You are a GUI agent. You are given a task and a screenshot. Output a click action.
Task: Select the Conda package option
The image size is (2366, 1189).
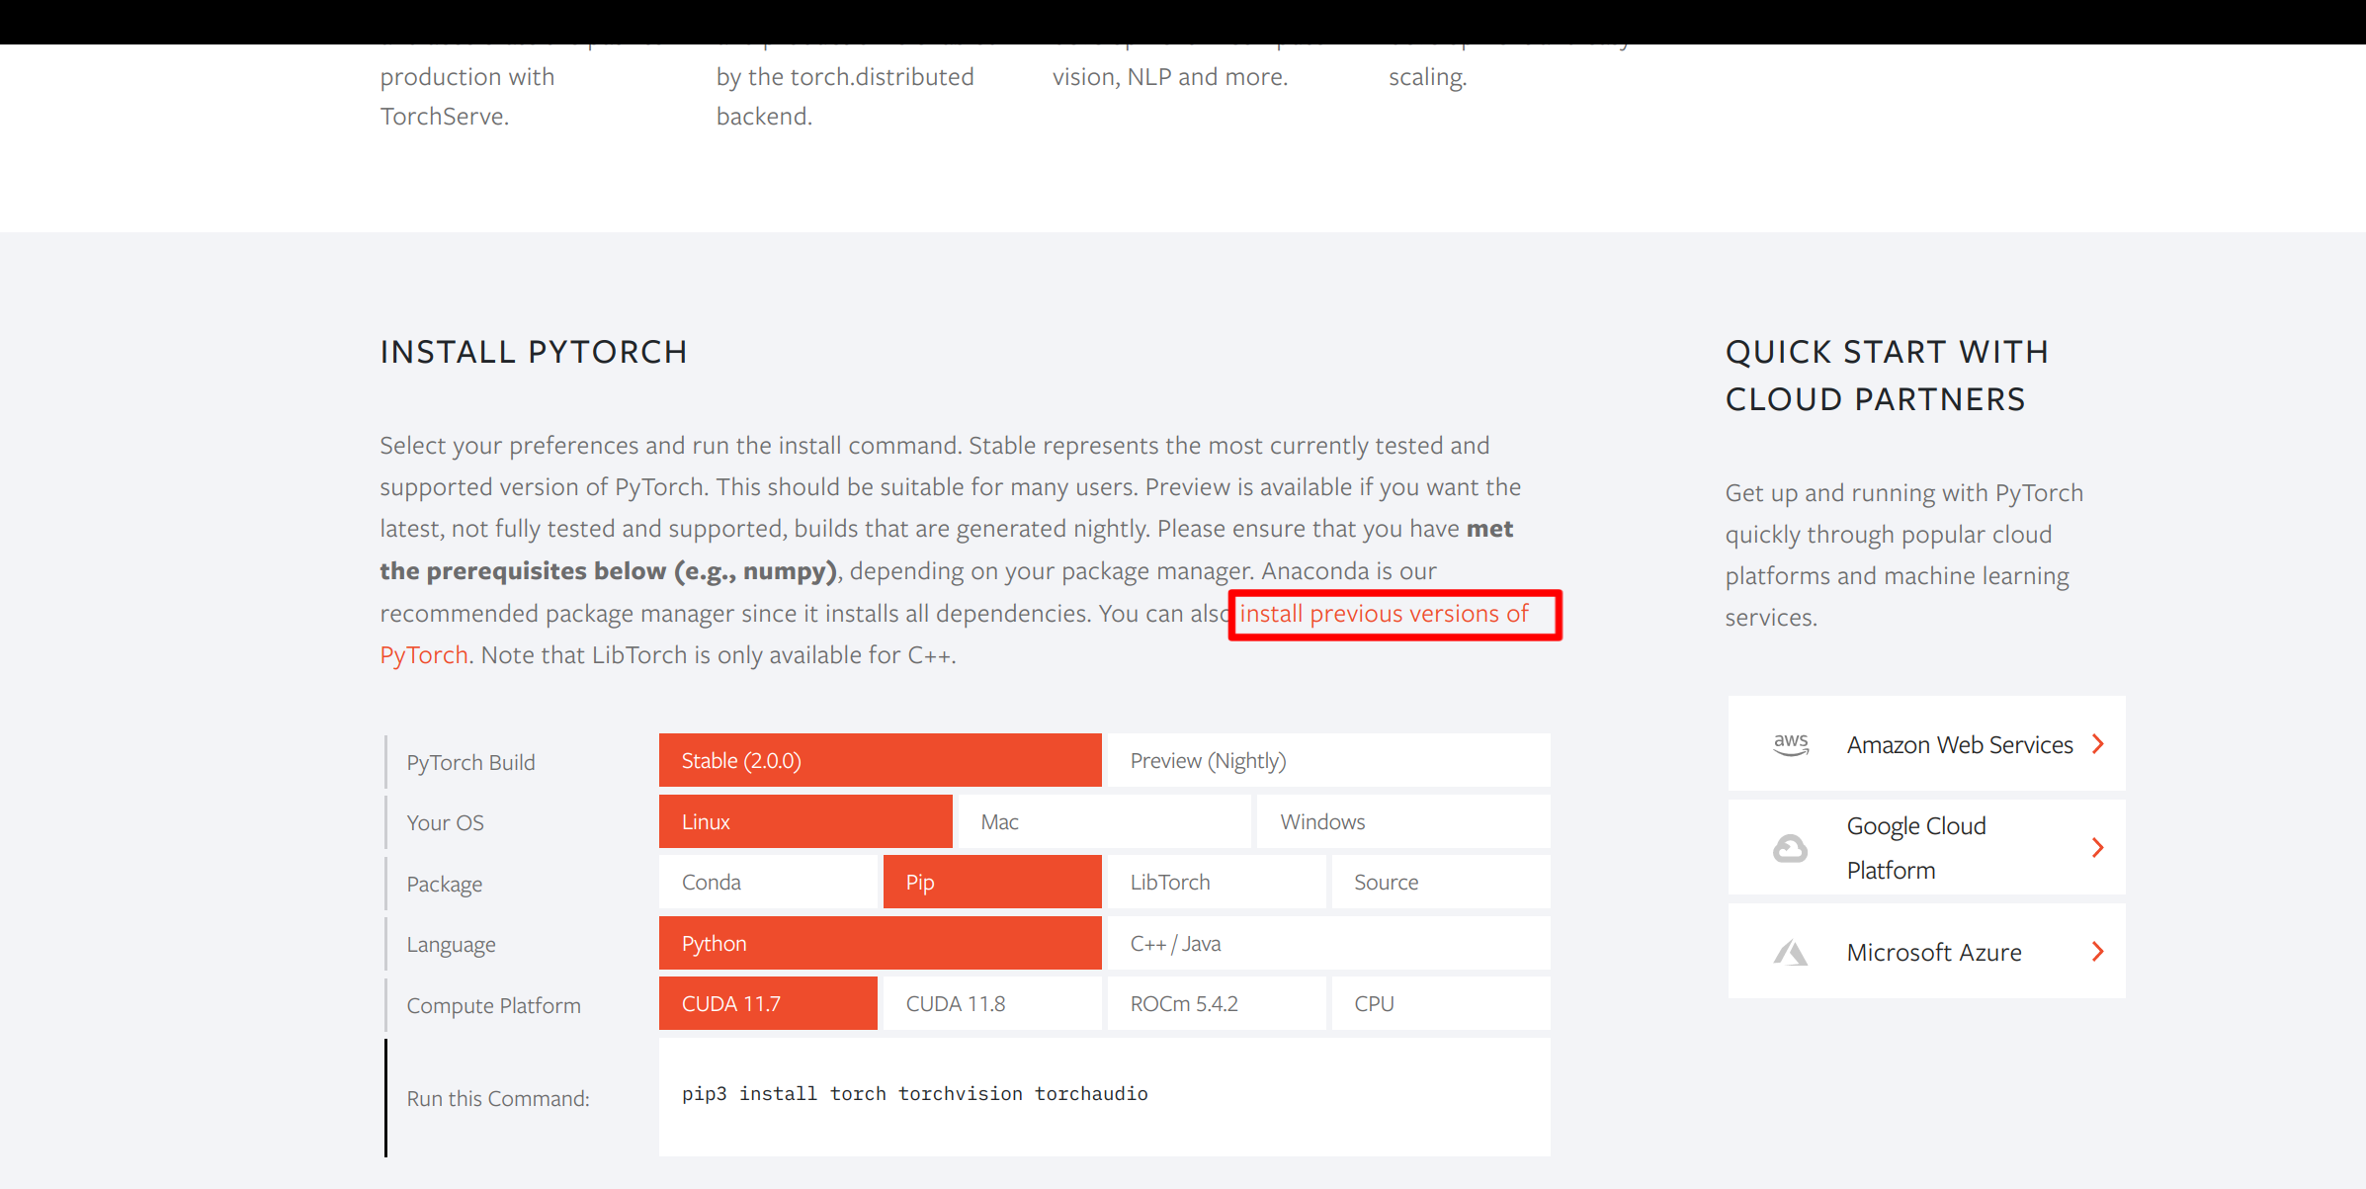tap(767, 883)
